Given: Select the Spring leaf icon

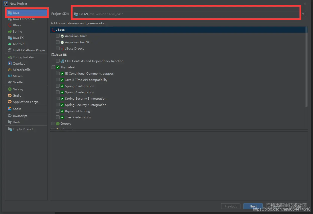Looking at the screenshot, I should point(10,32).
